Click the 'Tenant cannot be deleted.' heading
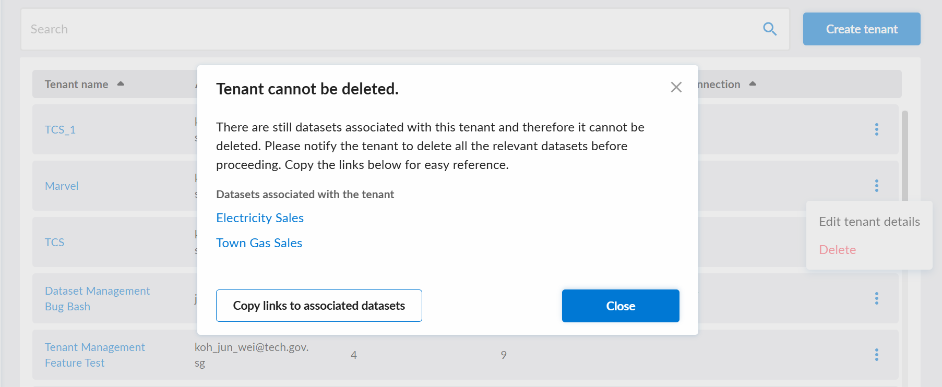The image size is (942, 387). (307, 89)
